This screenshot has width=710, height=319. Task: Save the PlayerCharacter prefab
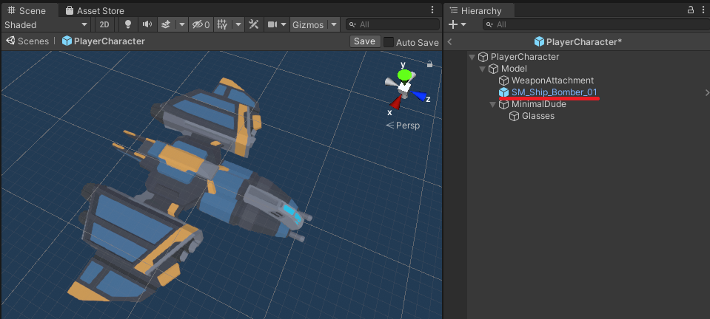(364, 41)
